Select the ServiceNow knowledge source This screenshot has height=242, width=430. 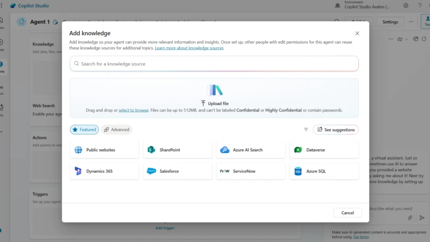tap(251, 171)
